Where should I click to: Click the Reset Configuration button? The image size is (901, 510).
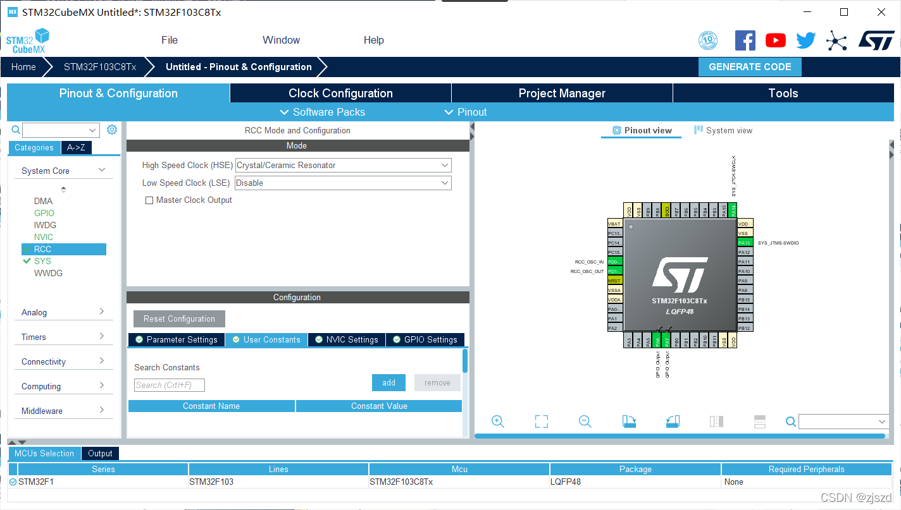[x=179, y=319]
